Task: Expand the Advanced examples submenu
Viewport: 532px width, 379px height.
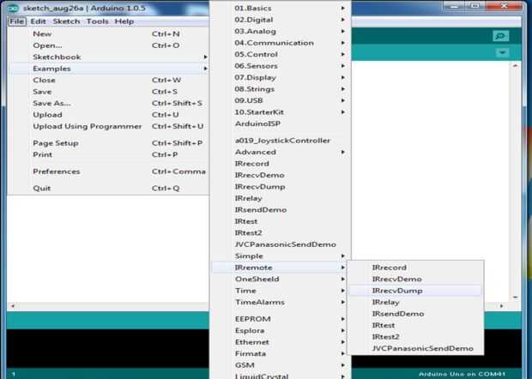Action: pos(281,152)
